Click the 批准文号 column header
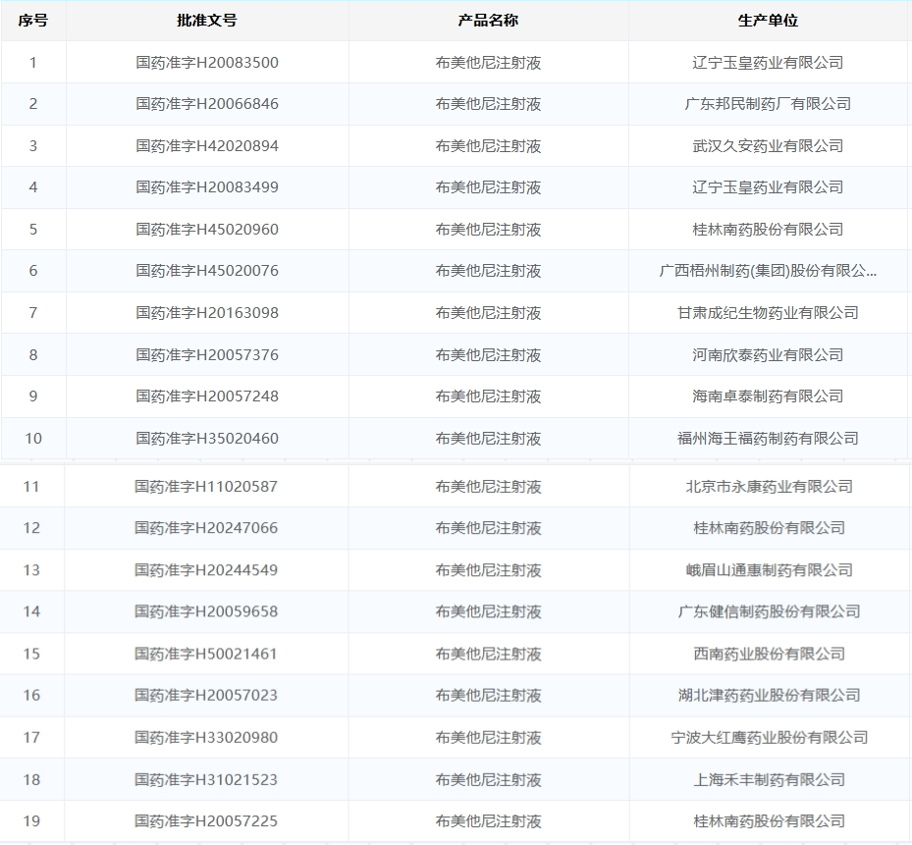 click(207, 21)
